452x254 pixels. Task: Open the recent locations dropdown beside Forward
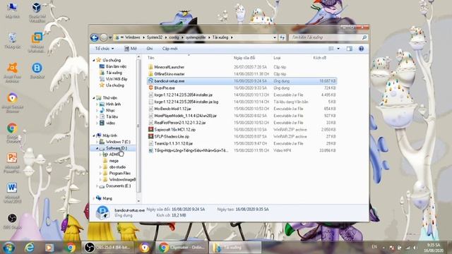click(x=110, y=37)
